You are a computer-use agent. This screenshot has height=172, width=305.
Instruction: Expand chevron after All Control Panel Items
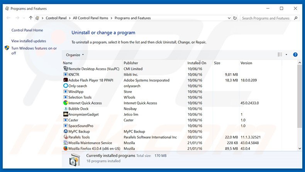point(112,18)
